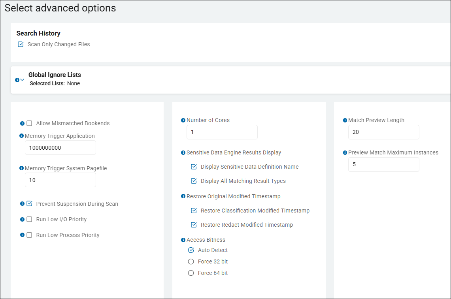This screenshot has height=299, width=451.
Task: Disable Scan Only Changed Files
Action: [x=21, y=44]
